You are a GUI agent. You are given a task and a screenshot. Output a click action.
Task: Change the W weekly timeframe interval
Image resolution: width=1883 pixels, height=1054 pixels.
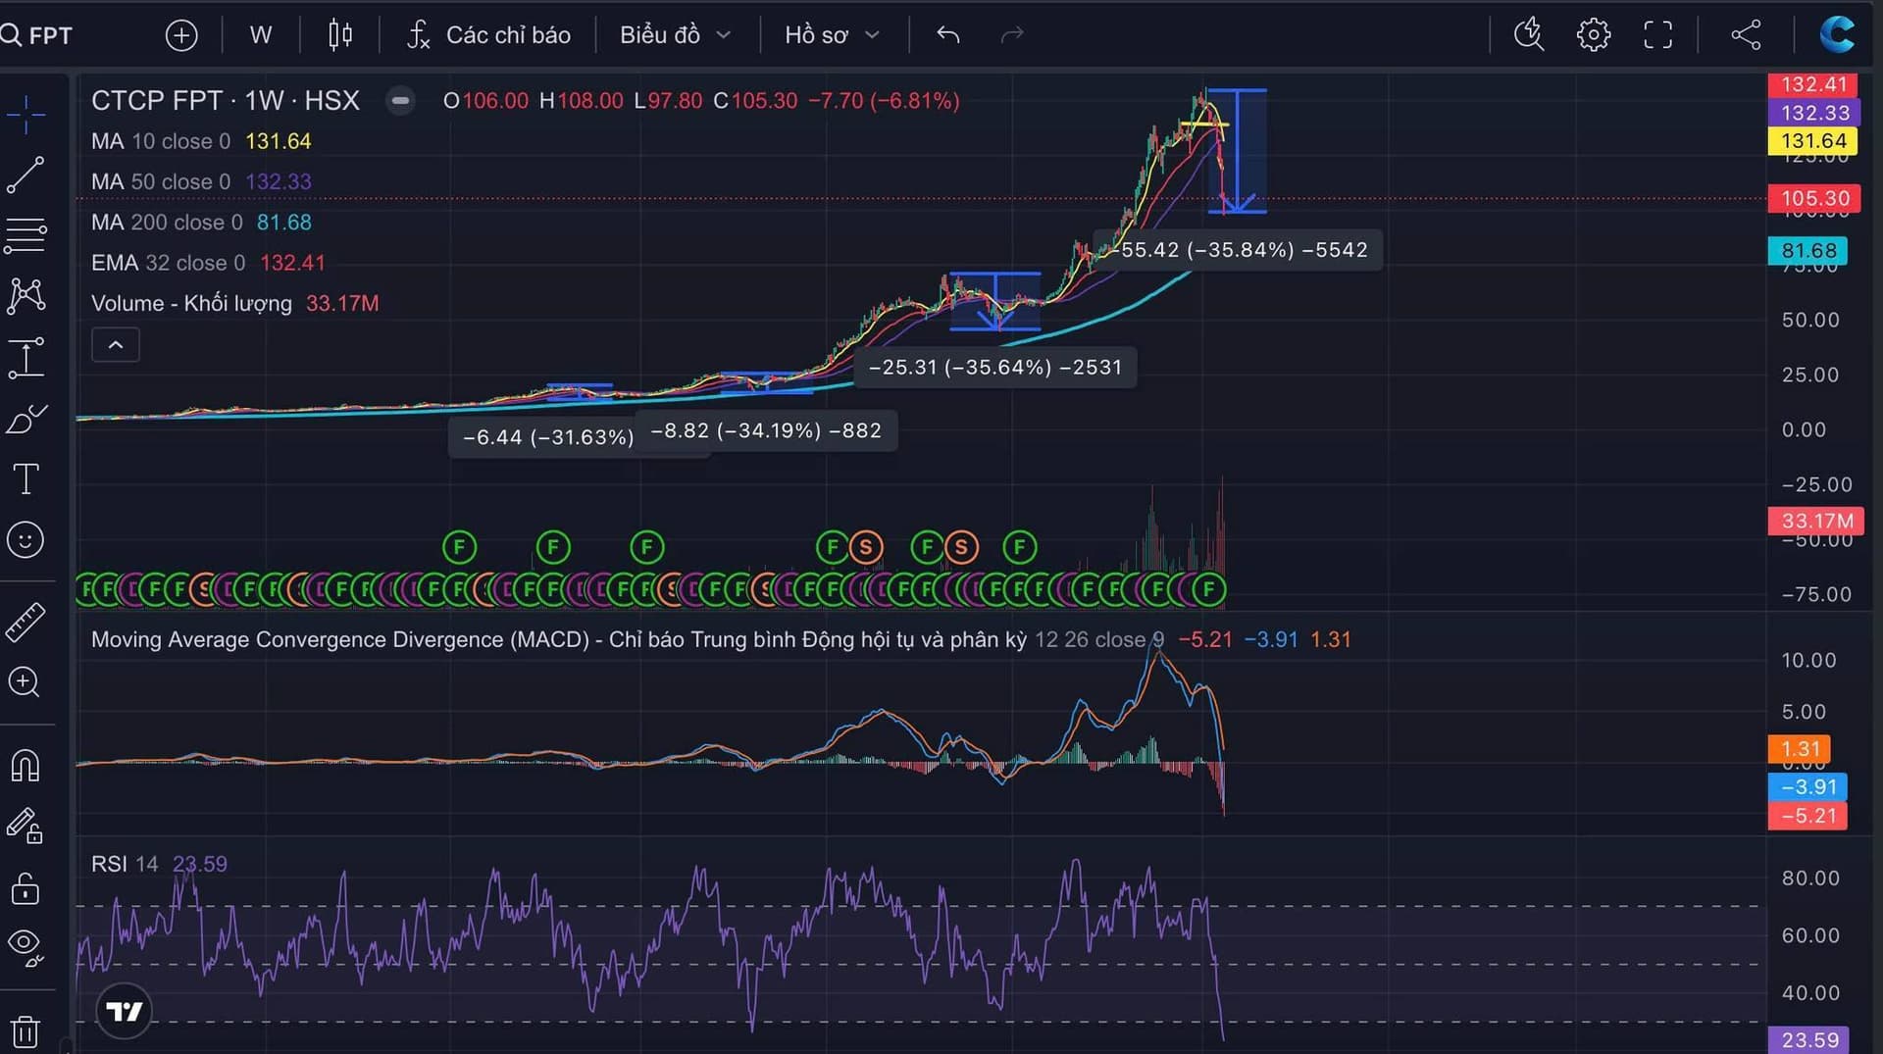(260, 35)
